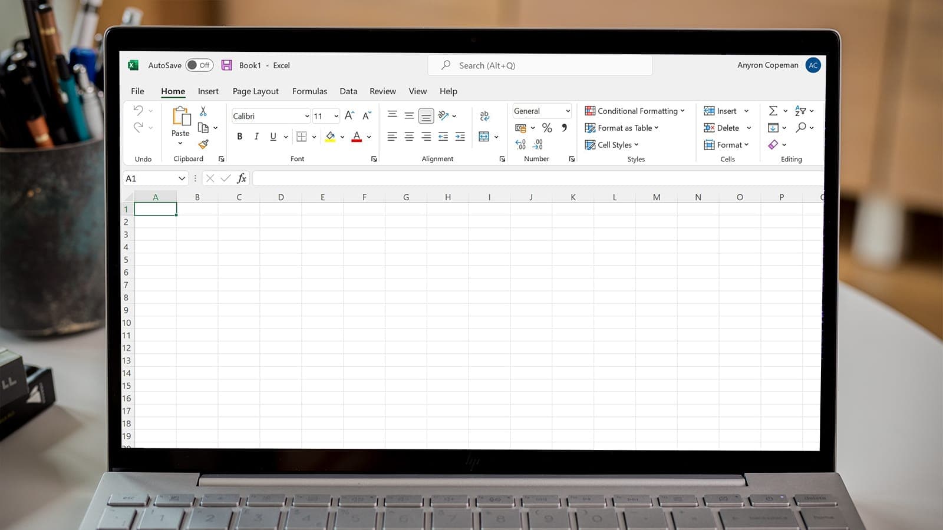
Task: Toggle Bold formatting
Action: pyautogui.click(x=239, y=137)
